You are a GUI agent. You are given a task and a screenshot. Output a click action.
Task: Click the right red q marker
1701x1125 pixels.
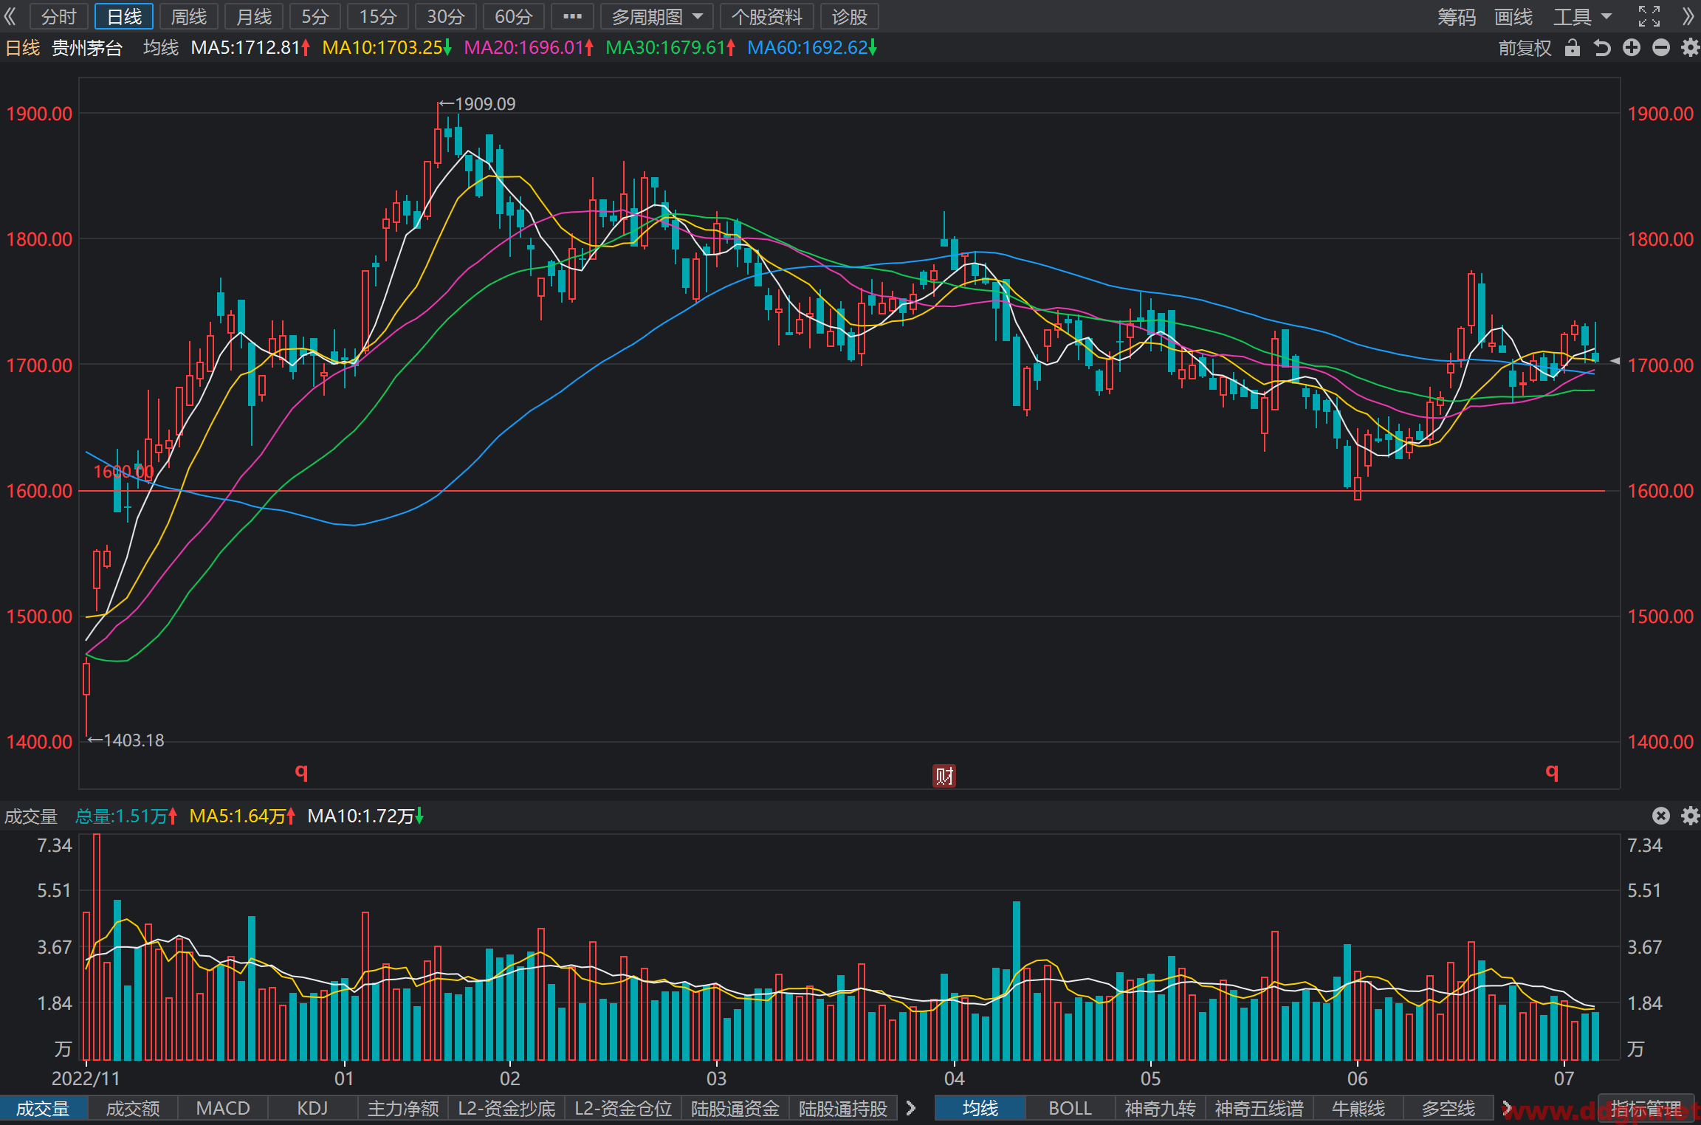pyautogui.click(x=1552, y=772)
